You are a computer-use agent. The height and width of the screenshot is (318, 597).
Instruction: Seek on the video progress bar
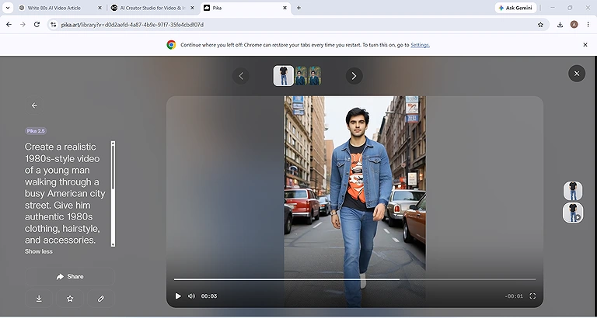(x=354, y=279)
